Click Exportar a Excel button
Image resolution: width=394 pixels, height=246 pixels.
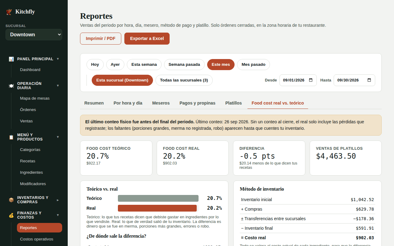tap(147, 38)
